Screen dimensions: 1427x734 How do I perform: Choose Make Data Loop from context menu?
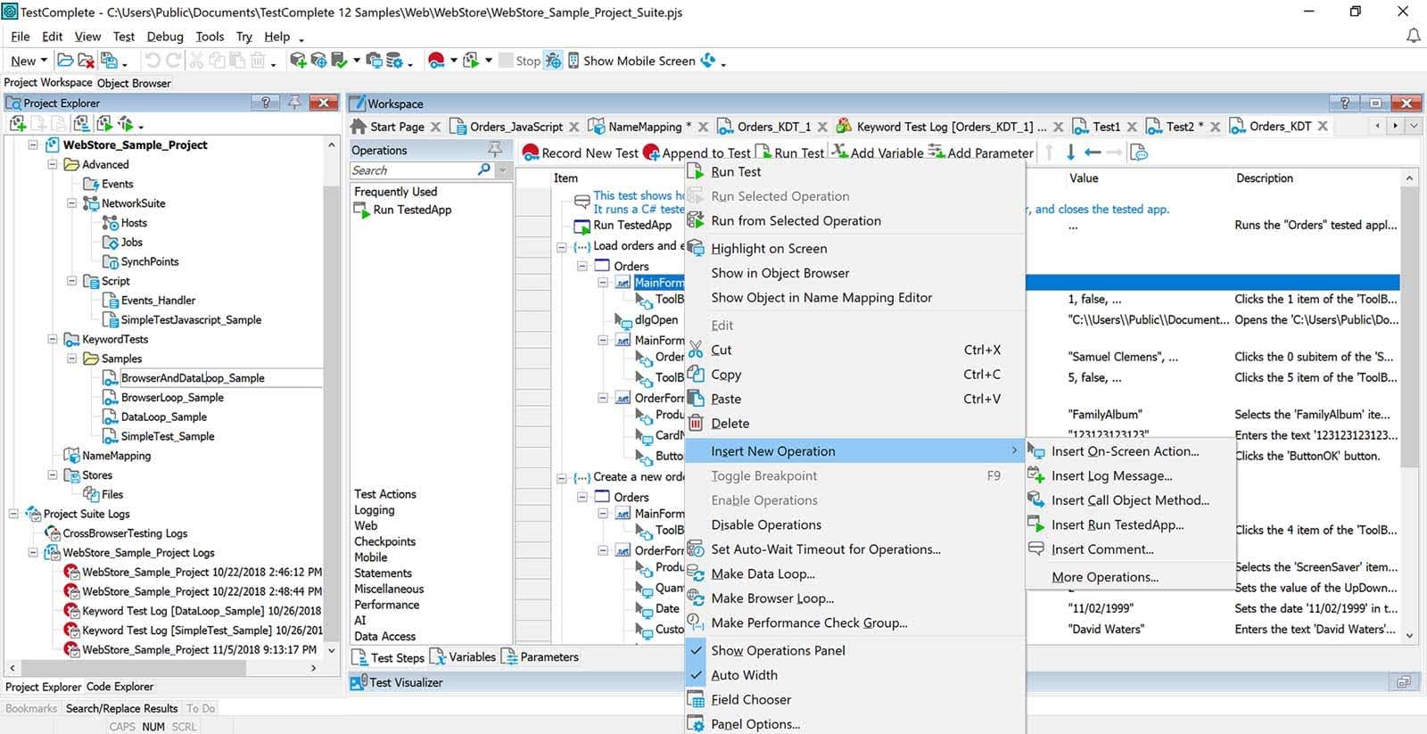pos(763,573)
